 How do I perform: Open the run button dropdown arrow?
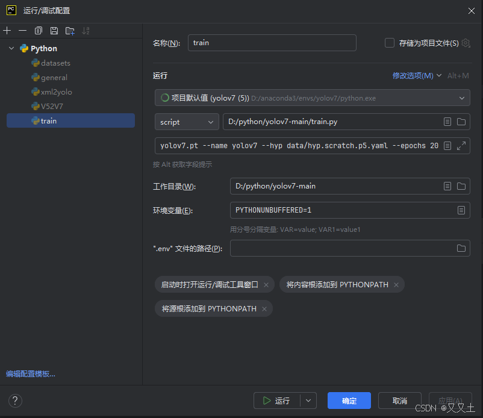[308, 401]
